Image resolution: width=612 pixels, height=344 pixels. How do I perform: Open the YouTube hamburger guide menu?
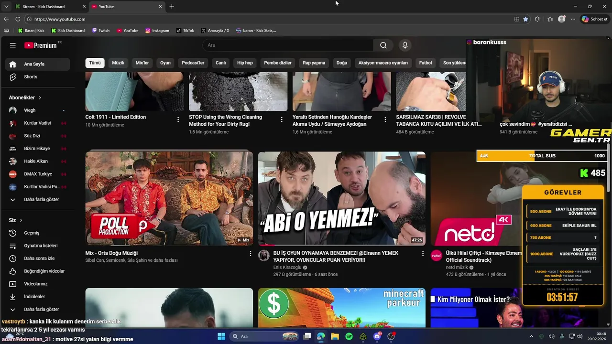tap(13, 45)
